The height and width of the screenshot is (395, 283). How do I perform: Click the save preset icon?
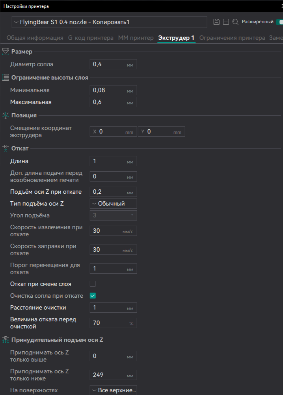pyautogui.click(x=216, y=22)
